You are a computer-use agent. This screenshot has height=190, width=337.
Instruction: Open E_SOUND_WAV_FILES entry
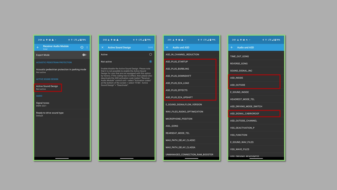click(256, 142)
